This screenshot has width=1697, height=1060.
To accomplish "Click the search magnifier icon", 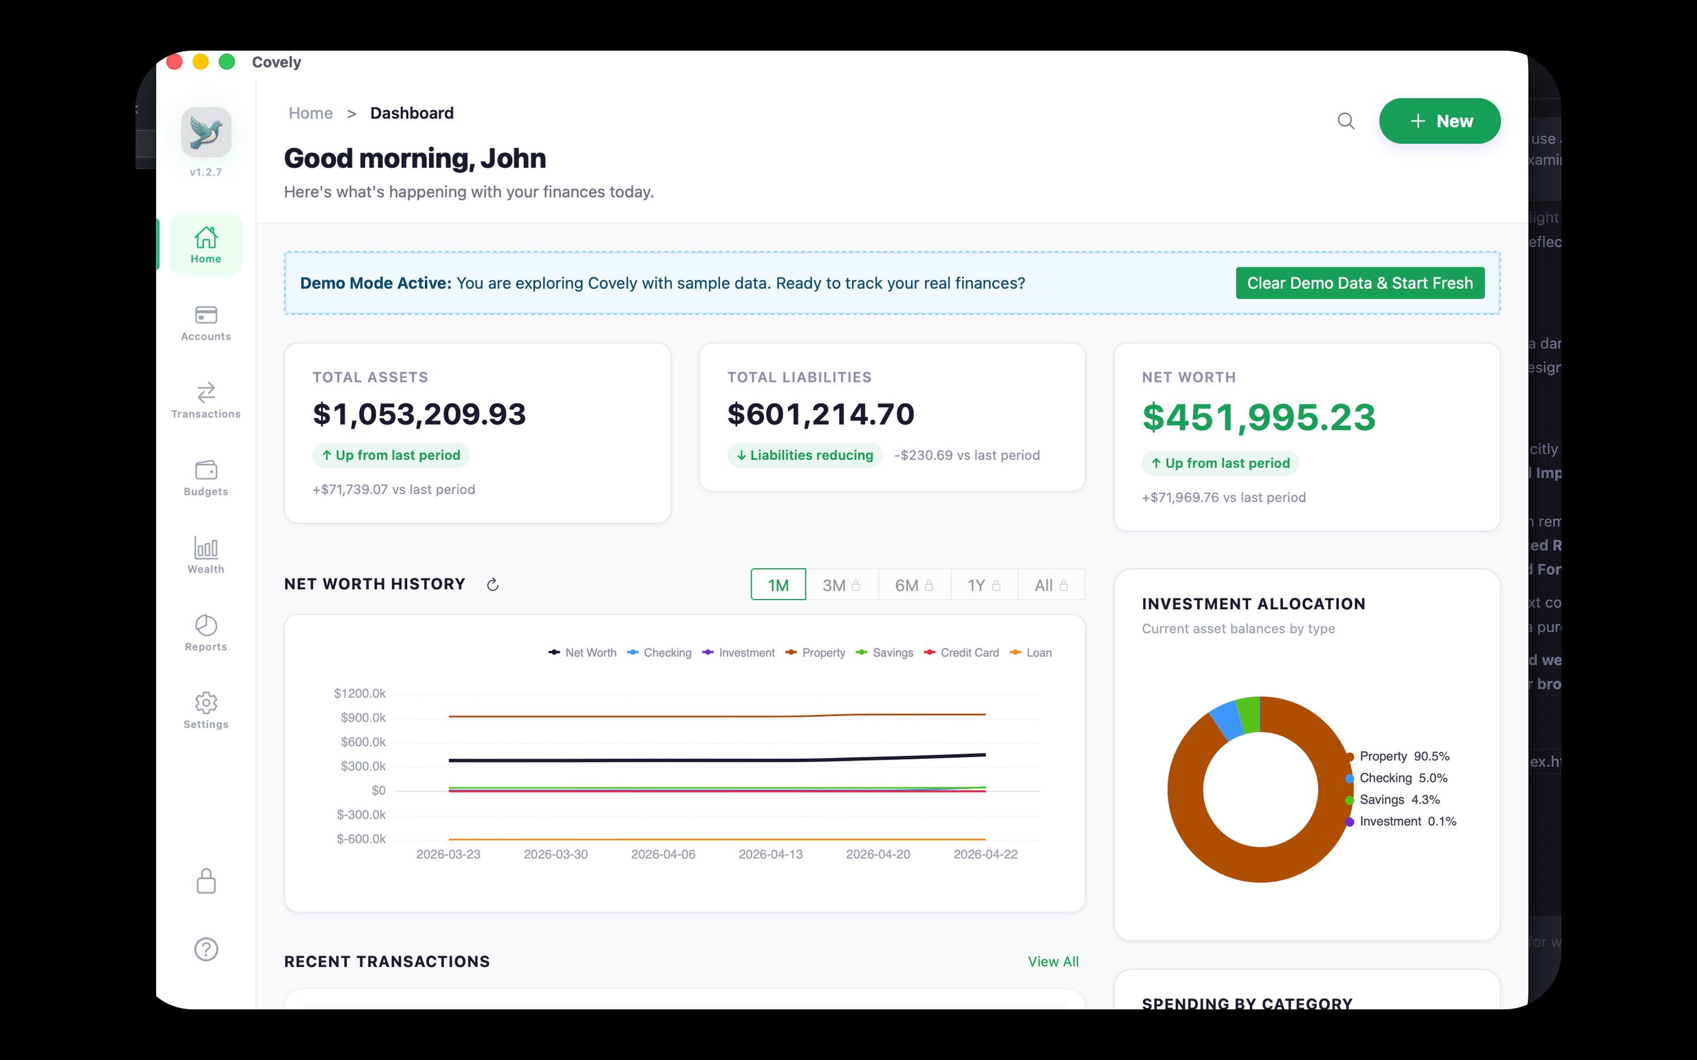I will 1346,121.
